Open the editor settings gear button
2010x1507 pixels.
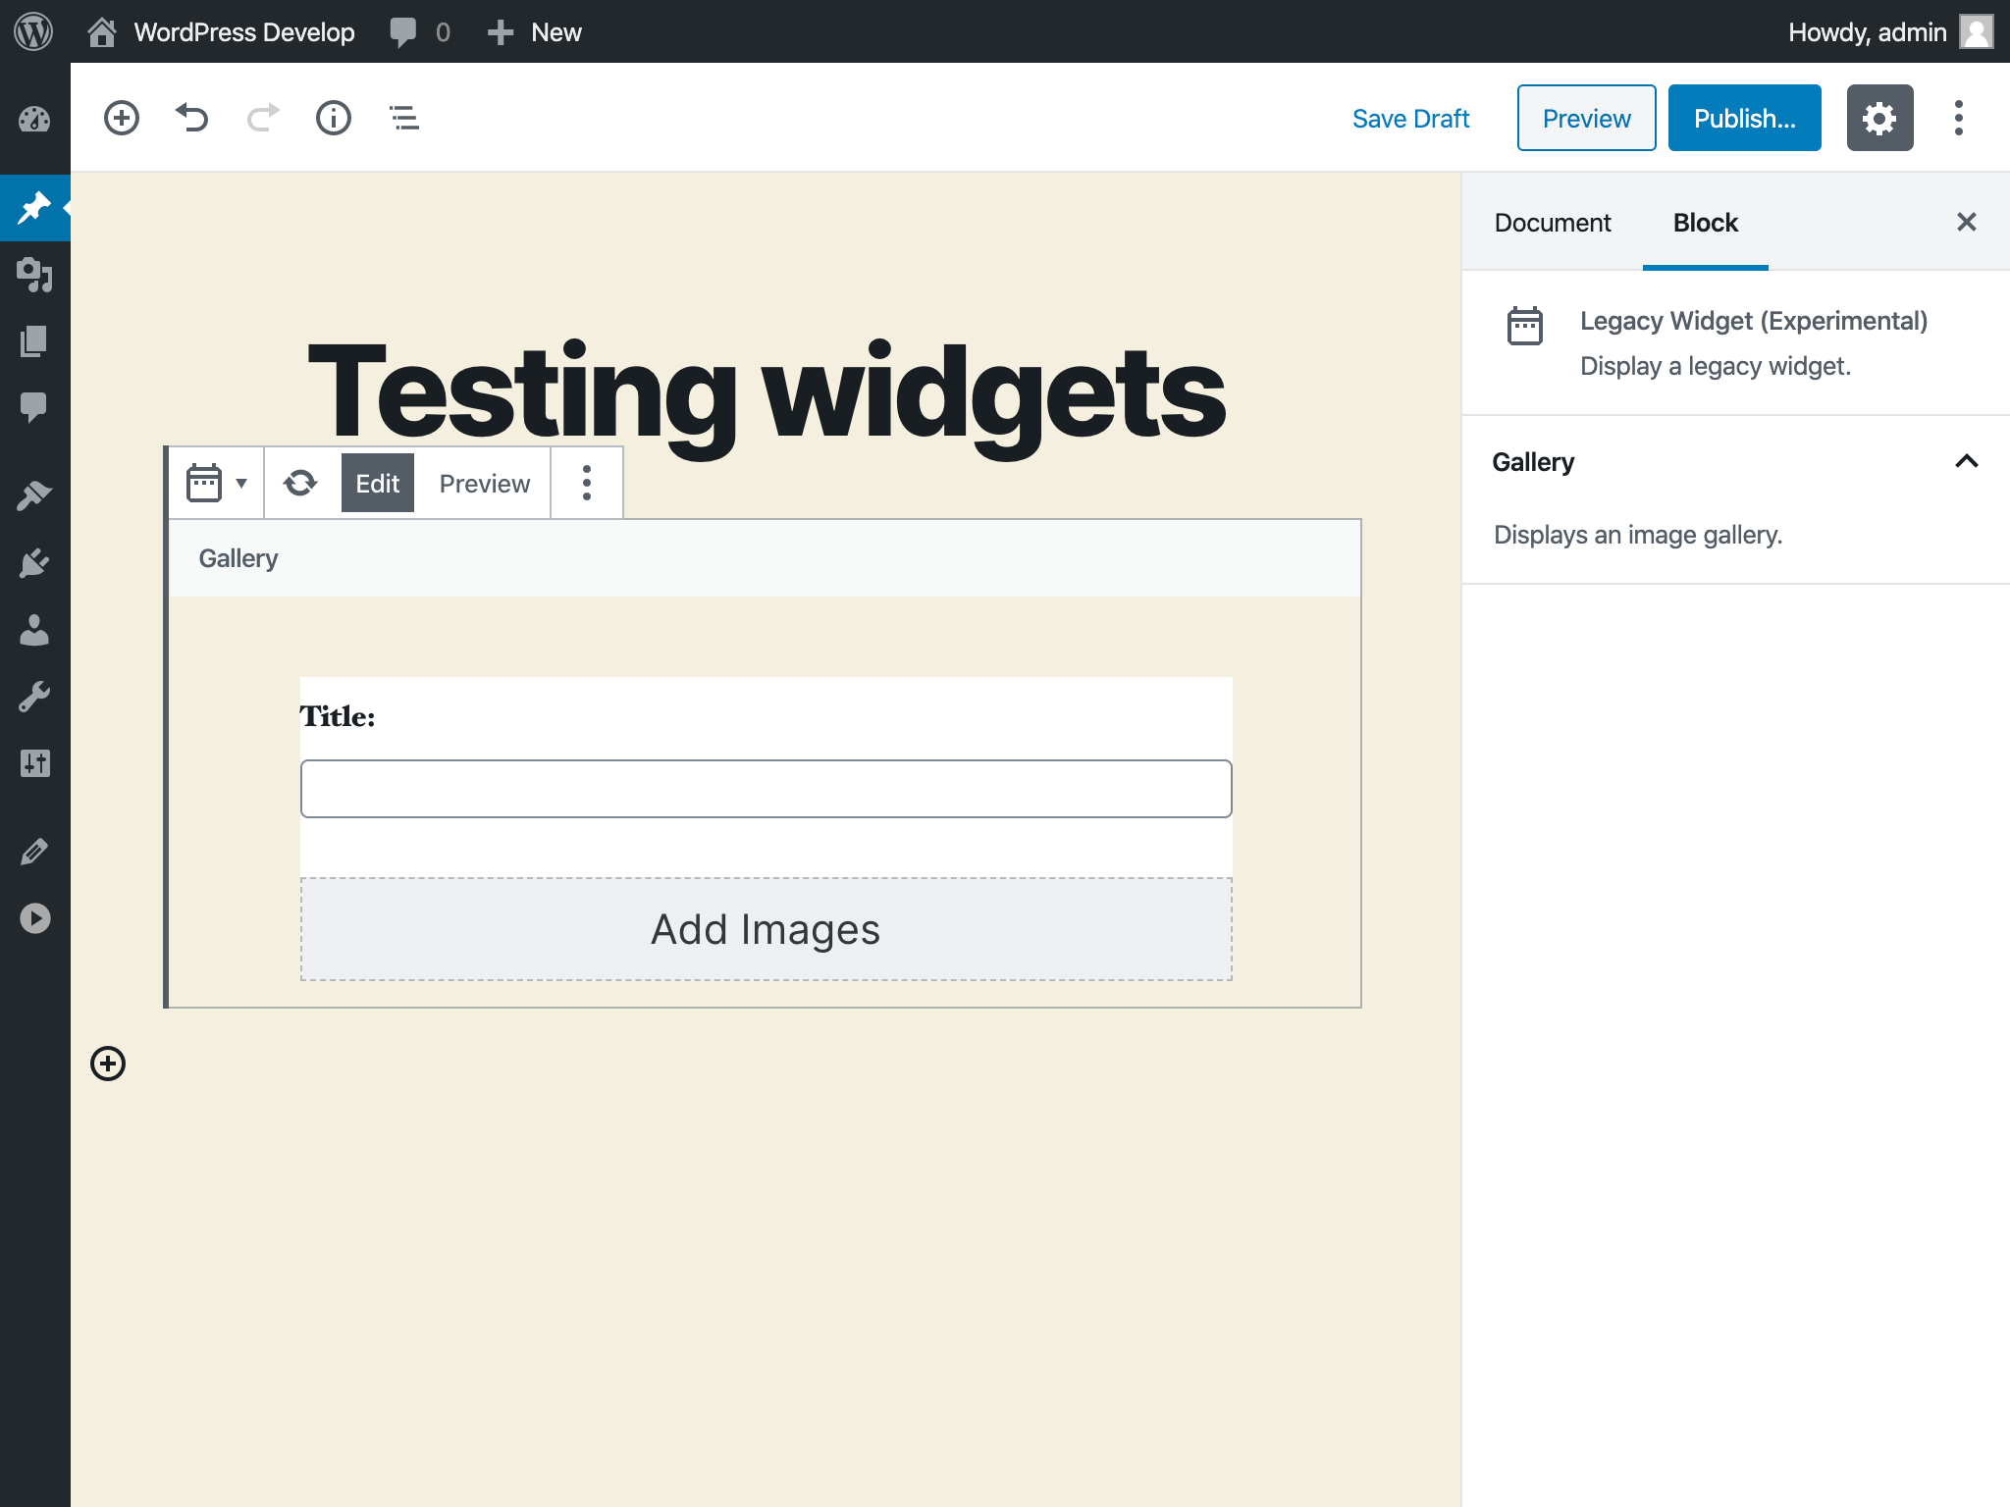click(x=1880, y=118)
